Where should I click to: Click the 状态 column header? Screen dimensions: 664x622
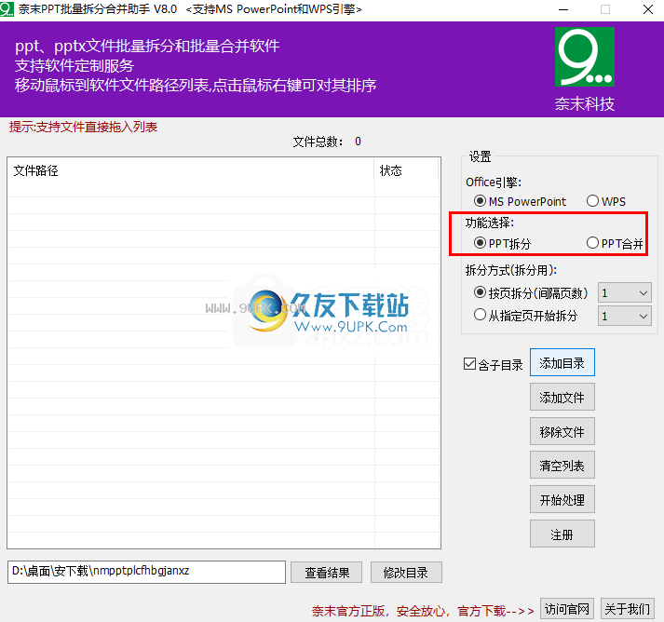pos(407,170)
